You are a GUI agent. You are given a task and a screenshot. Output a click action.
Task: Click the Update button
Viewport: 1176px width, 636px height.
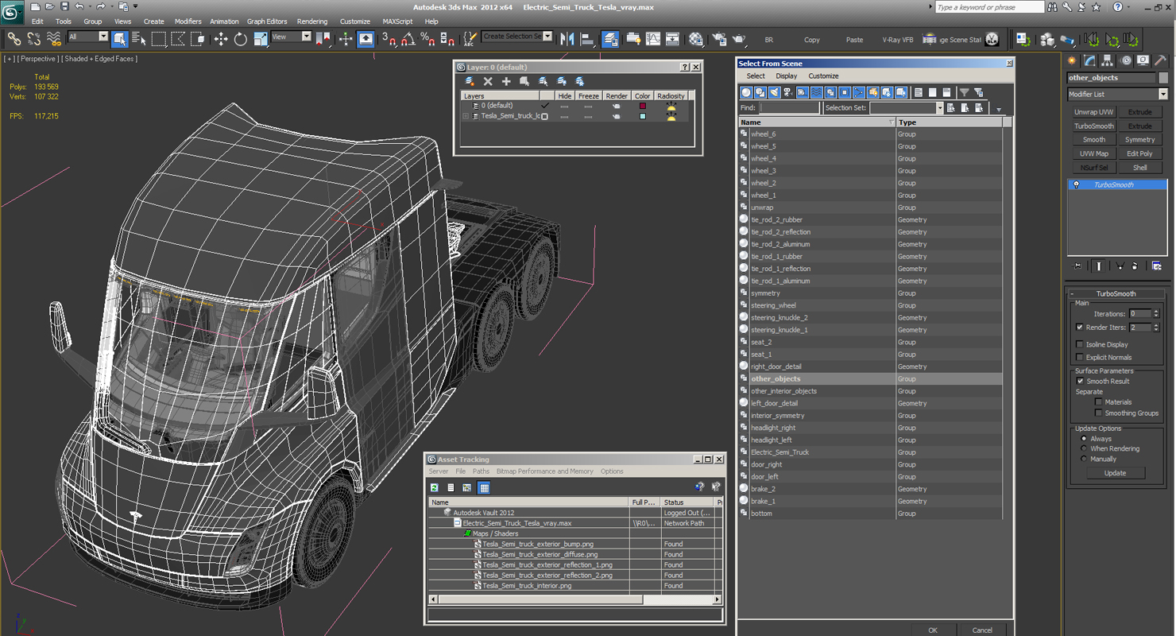1115,473
